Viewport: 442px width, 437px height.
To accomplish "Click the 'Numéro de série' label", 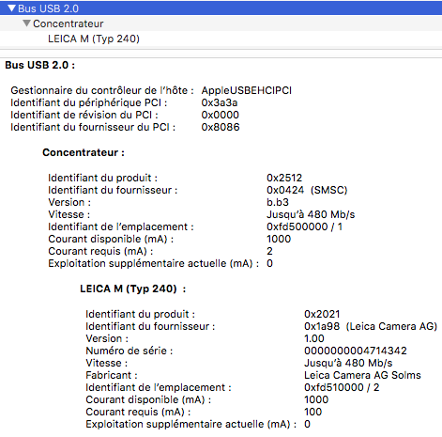I will click(130, 351).
